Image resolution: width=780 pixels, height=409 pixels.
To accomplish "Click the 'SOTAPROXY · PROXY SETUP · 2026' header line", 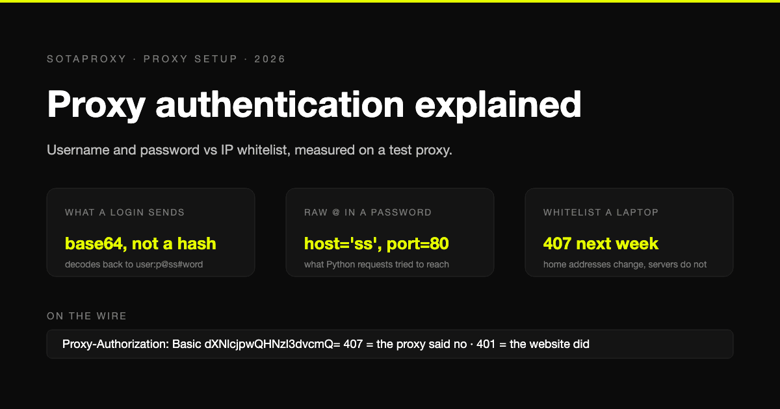I will pos(166,59).
